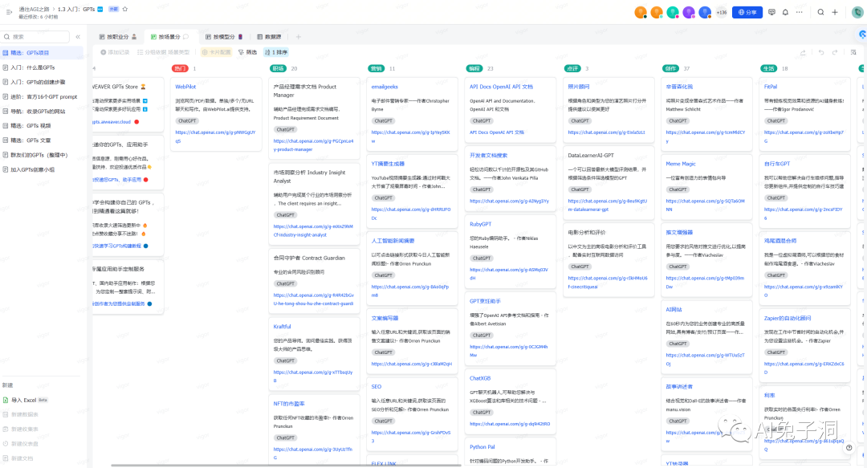Add a new view with plus icon after 数据源 tab
Viewport: 867px width, 468px height.
click(x=298, y=36)
